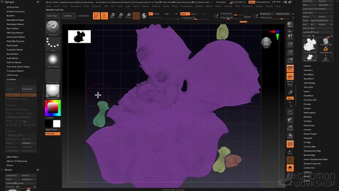Image resolution: width=339 pixels, height=191 pixels.
Task: Toggle the Floor grid icon
Action: click(290, 76)
